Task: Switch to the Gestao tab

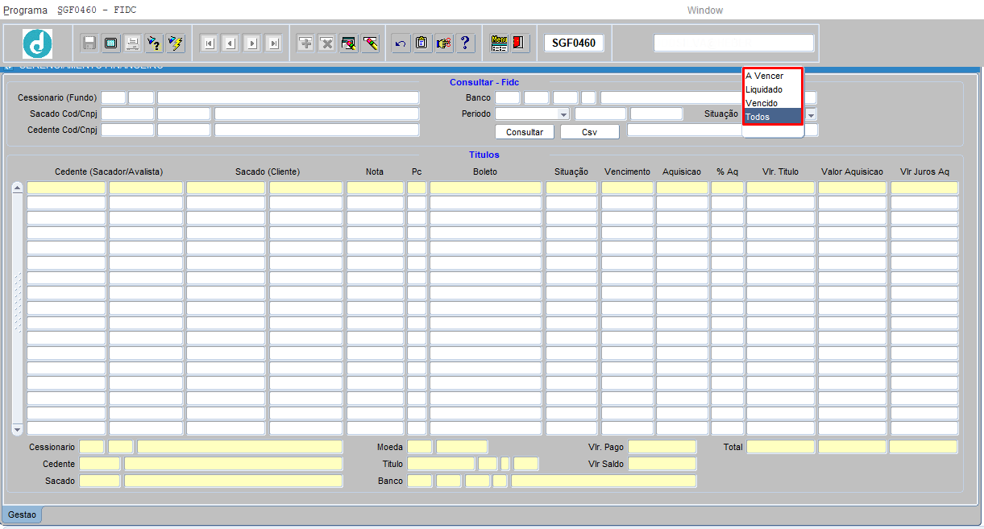Action: 22,515
